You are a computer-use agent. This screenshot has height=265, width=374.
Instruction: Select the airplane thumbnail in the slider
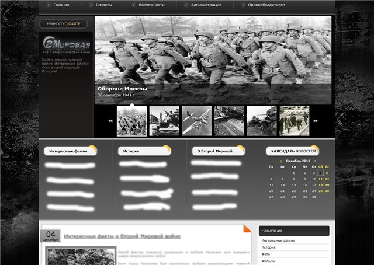point(196,121)
